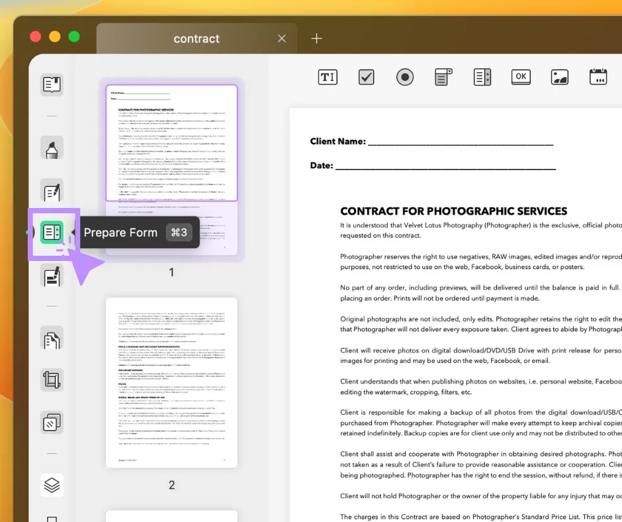
Task: Switch to the contract document tab
Action: coord(196,38)
